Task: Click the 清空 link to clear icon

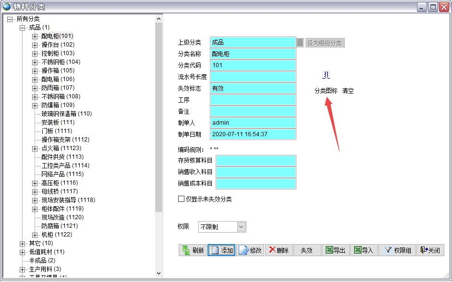Action: (x=348, y=91)
